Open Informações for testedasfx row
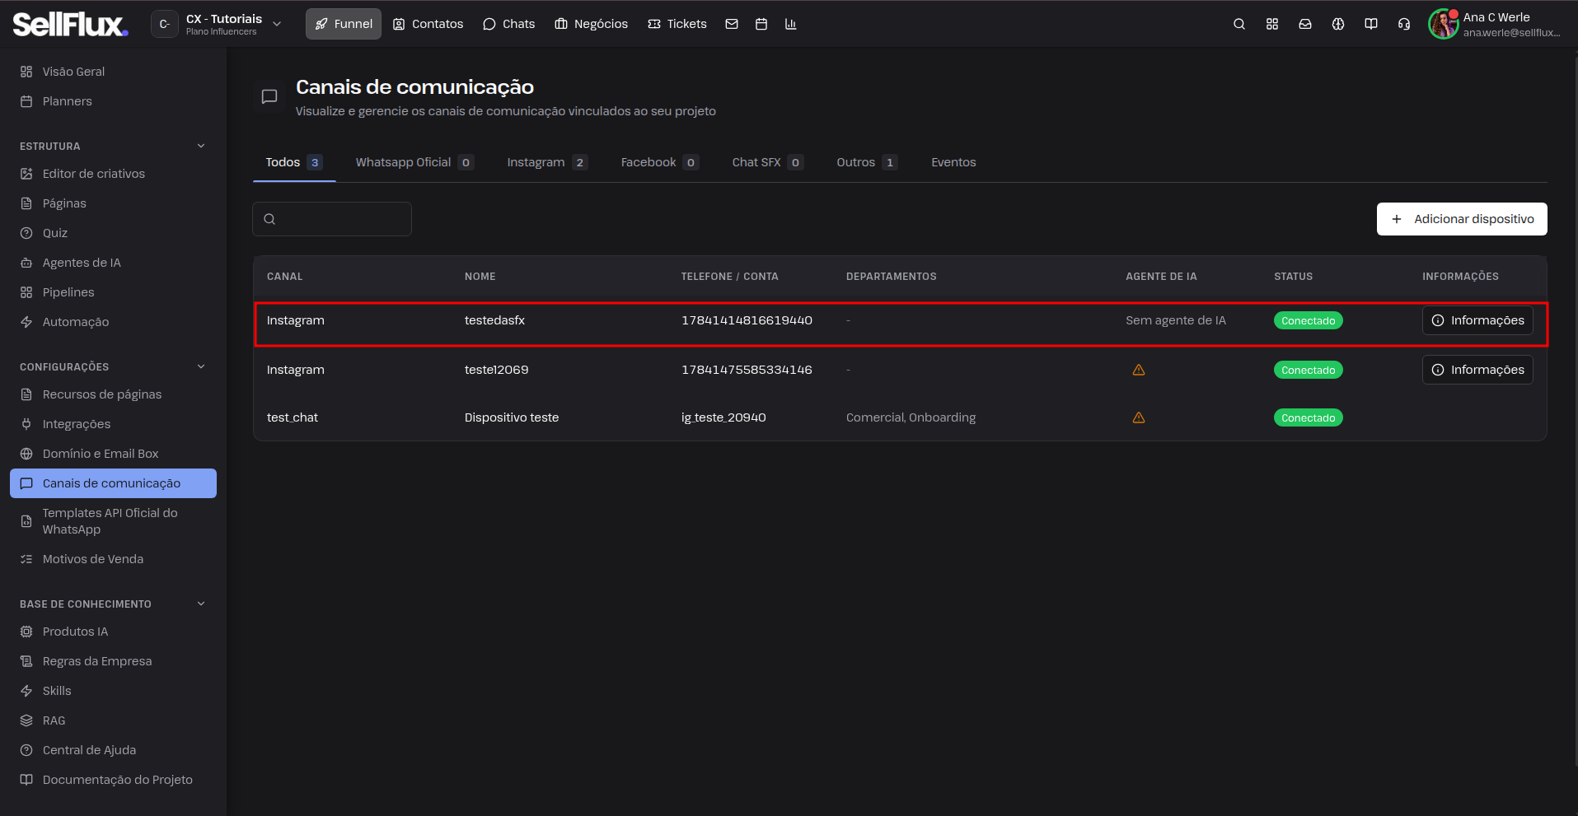The height and width of the screenshot is (816, 1578). (x=1477, y=320)
